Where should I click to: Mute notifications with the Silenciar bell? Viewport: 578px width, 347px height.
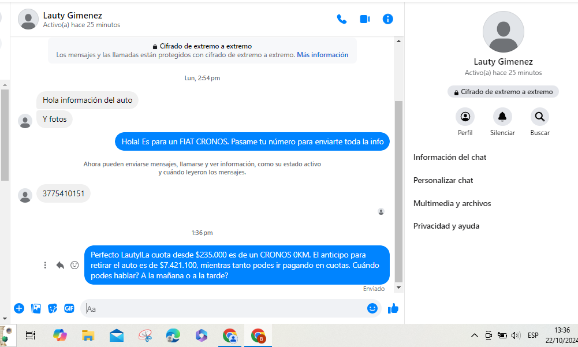pos(502,117)
